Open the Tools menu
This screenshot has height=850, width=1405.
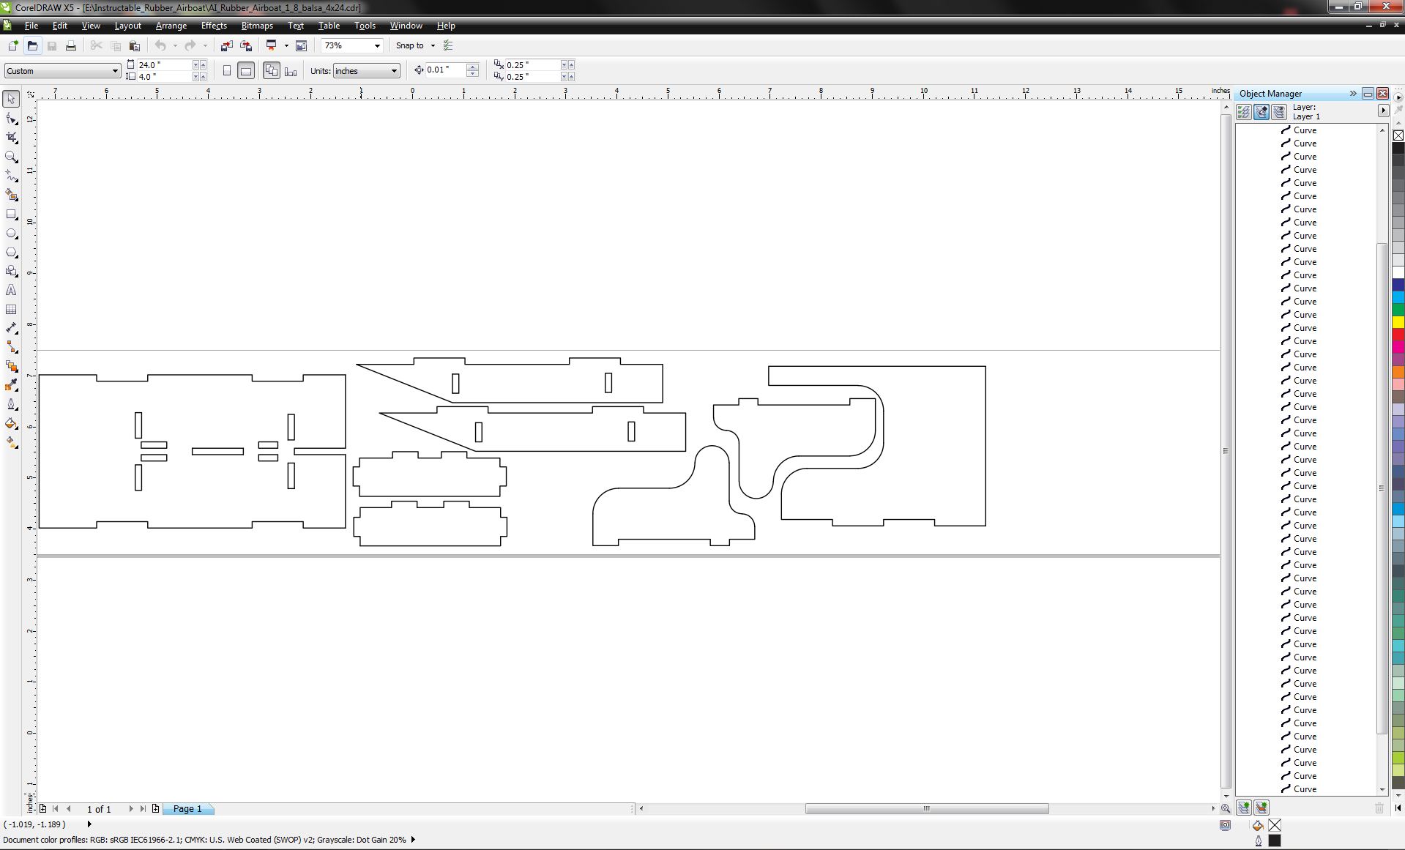click(x=365, y=25)
